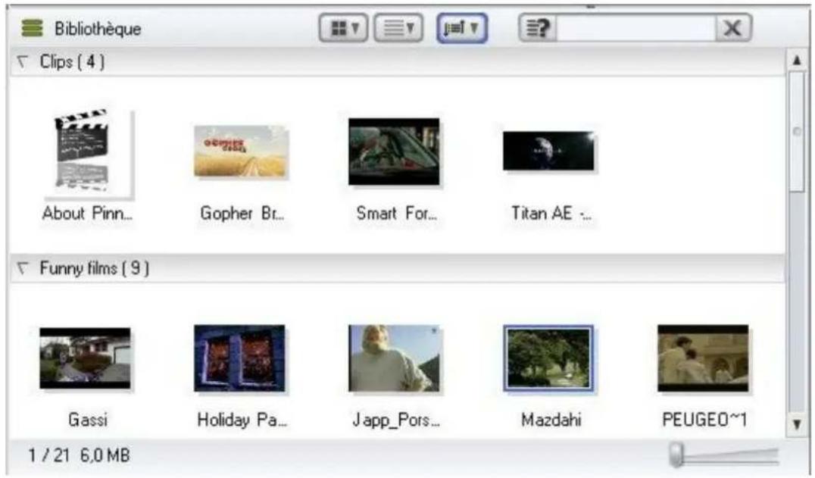Open the list view options dropdown
815x478 pixels.
point(398,28)
